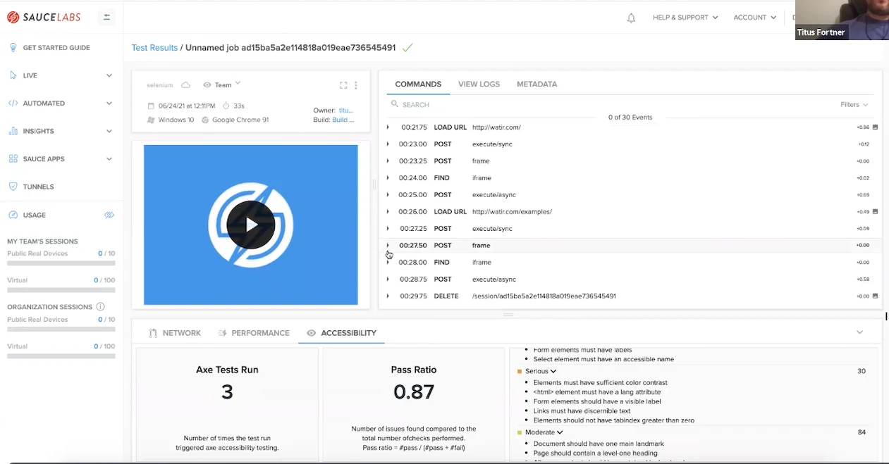
Task: Collapse the Accessibility panel chevron
Action: pos(859,332)
